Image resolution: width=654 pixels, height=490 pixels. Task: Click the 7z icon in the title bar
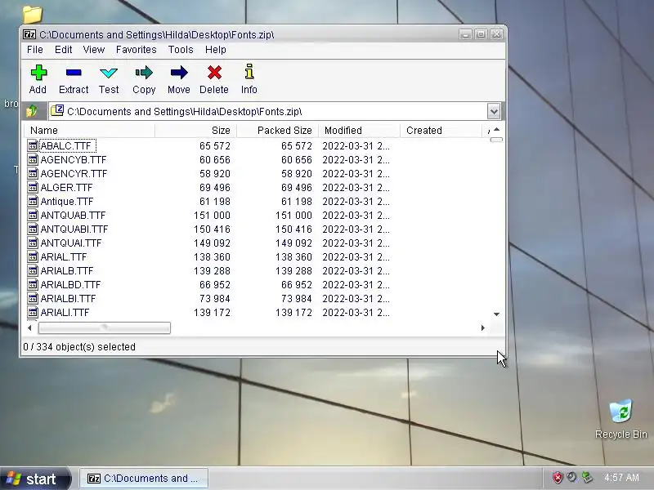[x=29, y=34]
